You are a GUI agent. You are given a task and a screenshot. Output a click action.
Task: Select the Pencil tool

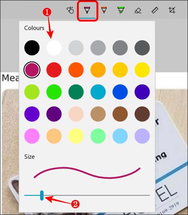point(104,10)
